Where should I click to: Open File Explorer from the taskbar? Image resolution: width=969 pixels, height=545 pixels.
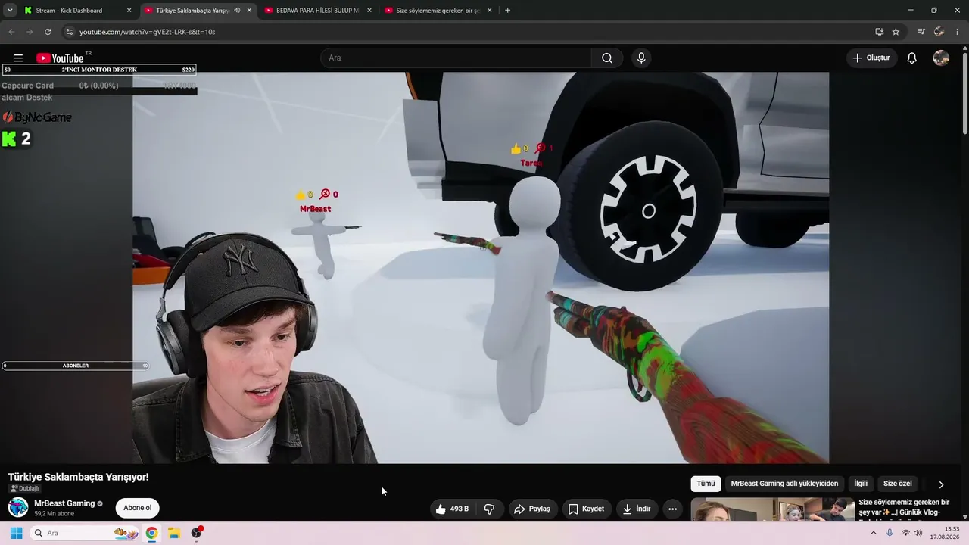click(173, 533)
